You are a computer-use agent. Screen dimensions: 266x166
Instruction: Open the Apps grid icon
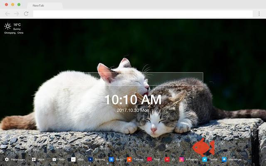(34, 159)
